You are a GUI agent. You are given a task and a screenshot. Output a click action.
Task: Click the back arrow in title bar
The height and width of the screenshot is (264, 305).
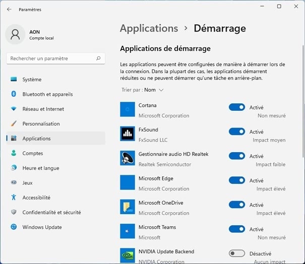pos(9,9)
